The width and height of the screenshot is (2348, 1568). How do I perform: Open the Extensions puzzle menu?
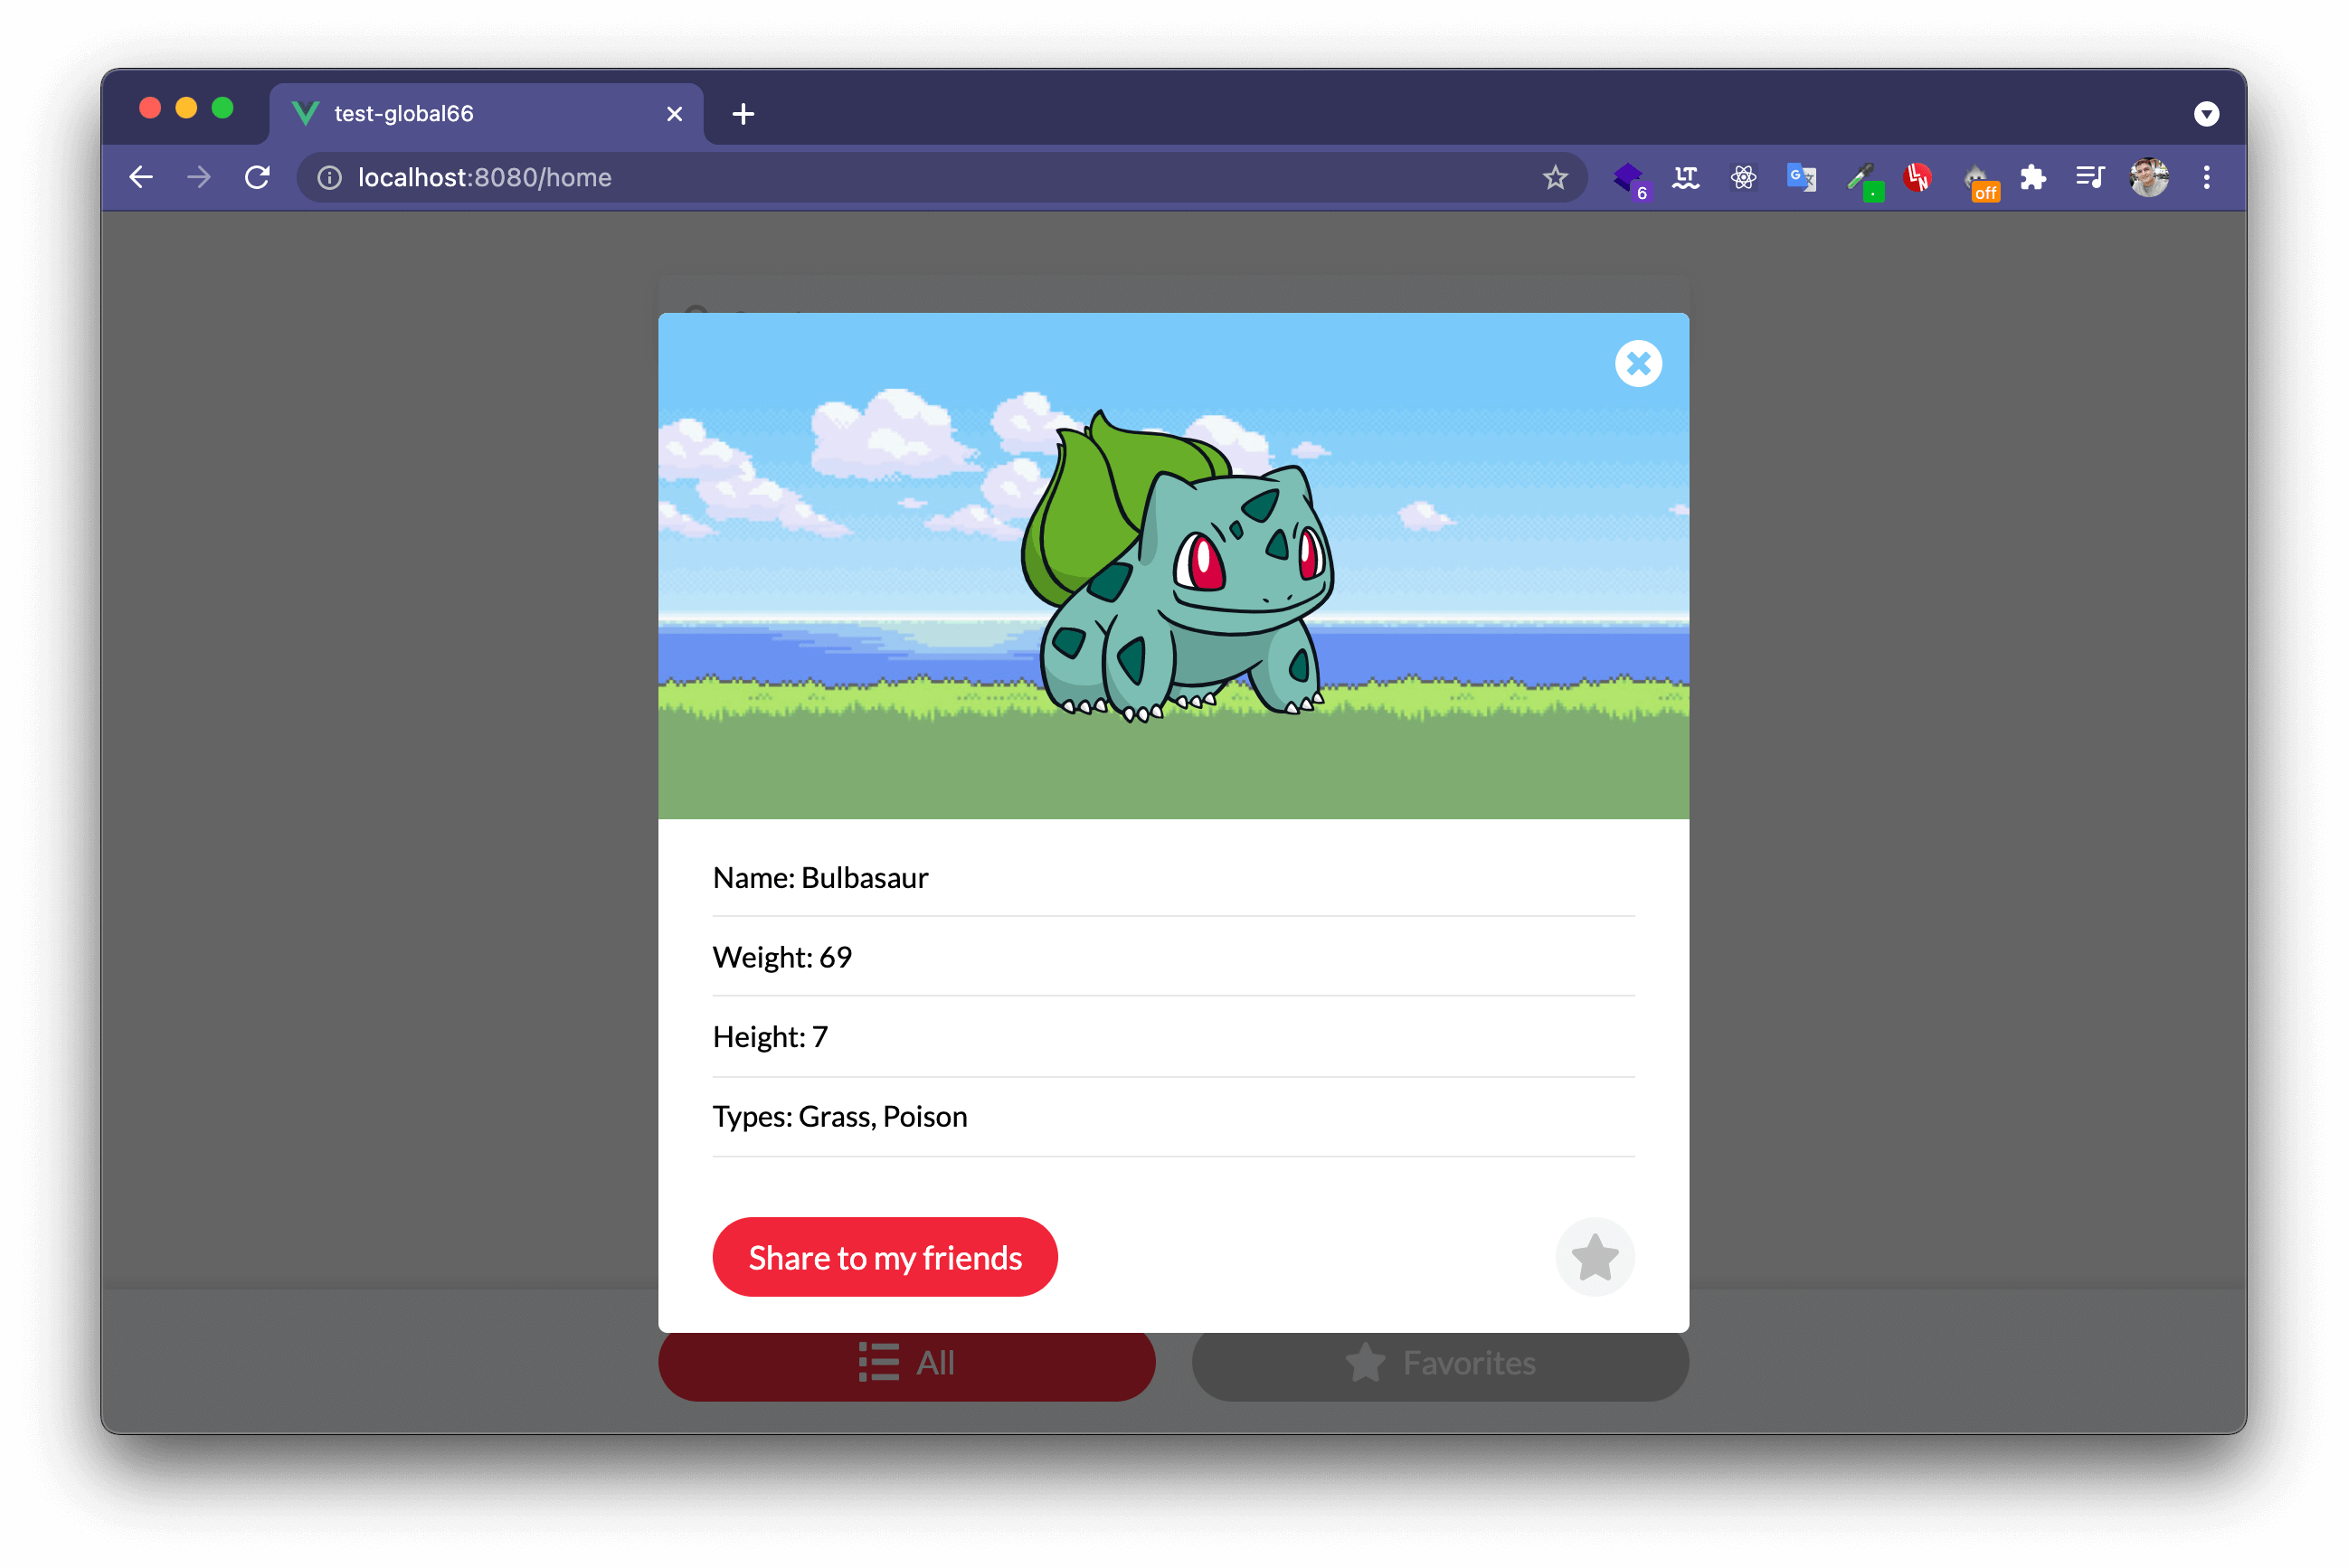[2032, 178]
